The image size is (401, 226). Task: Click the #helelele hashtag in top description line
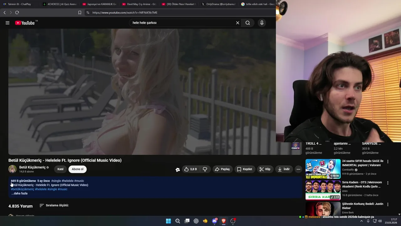tap(68, 181)
